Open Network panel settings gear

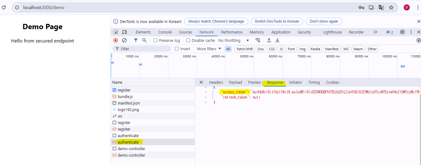419,40
